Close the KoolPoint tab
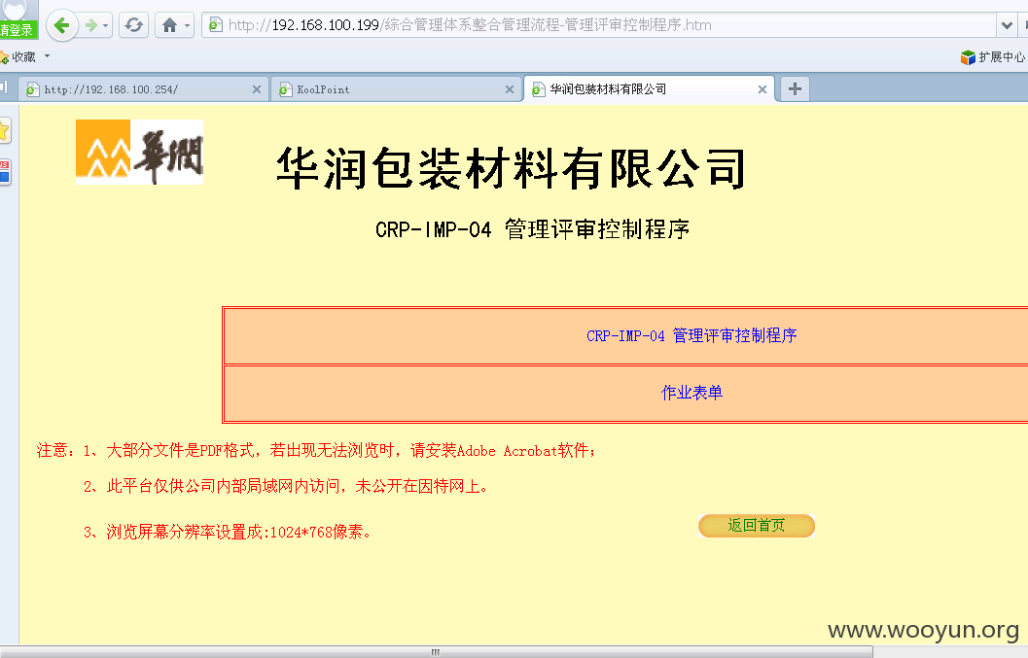This screenshot has width=1028, height=658. pyautogui.click(x=510, y=89)
